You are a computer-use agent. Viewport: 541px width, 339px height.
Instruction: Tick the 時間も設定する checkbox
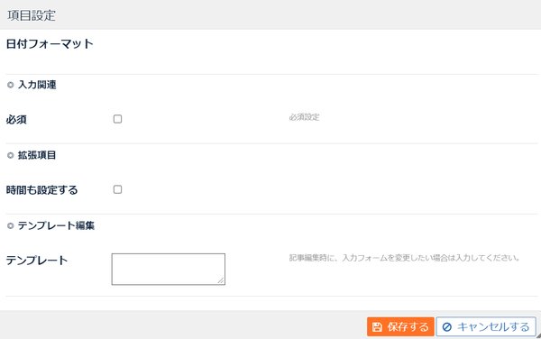point(117,189)
